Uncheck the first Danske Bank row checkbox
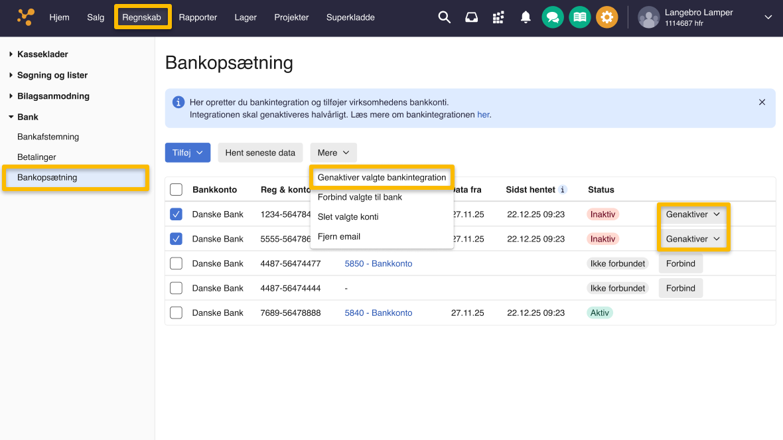 [176, 214]
